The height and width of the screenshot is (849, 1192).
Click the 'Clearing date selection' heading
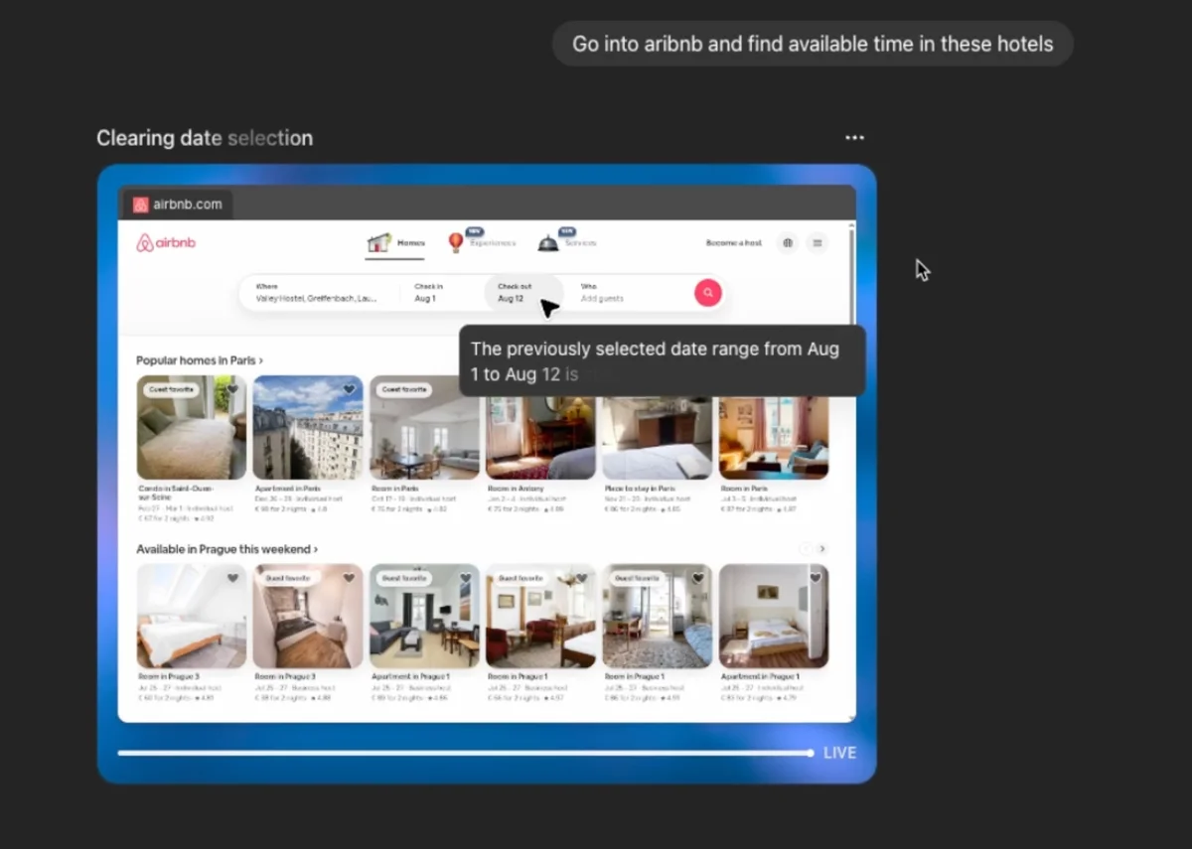point(205,138)
